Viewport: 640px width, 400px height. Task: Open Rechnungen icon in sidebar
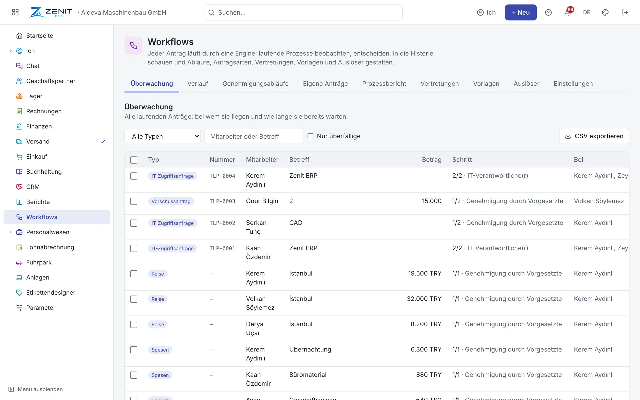click(x=19, y=111)
